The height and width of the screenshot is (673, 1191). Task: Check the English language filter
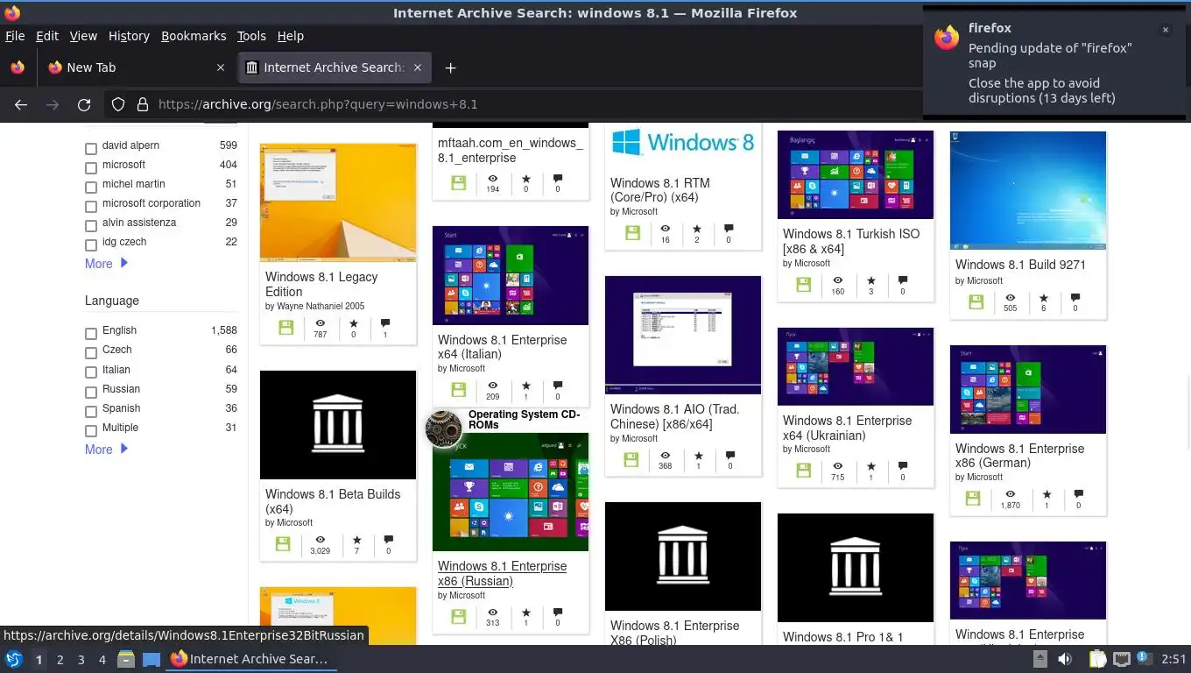91,334
